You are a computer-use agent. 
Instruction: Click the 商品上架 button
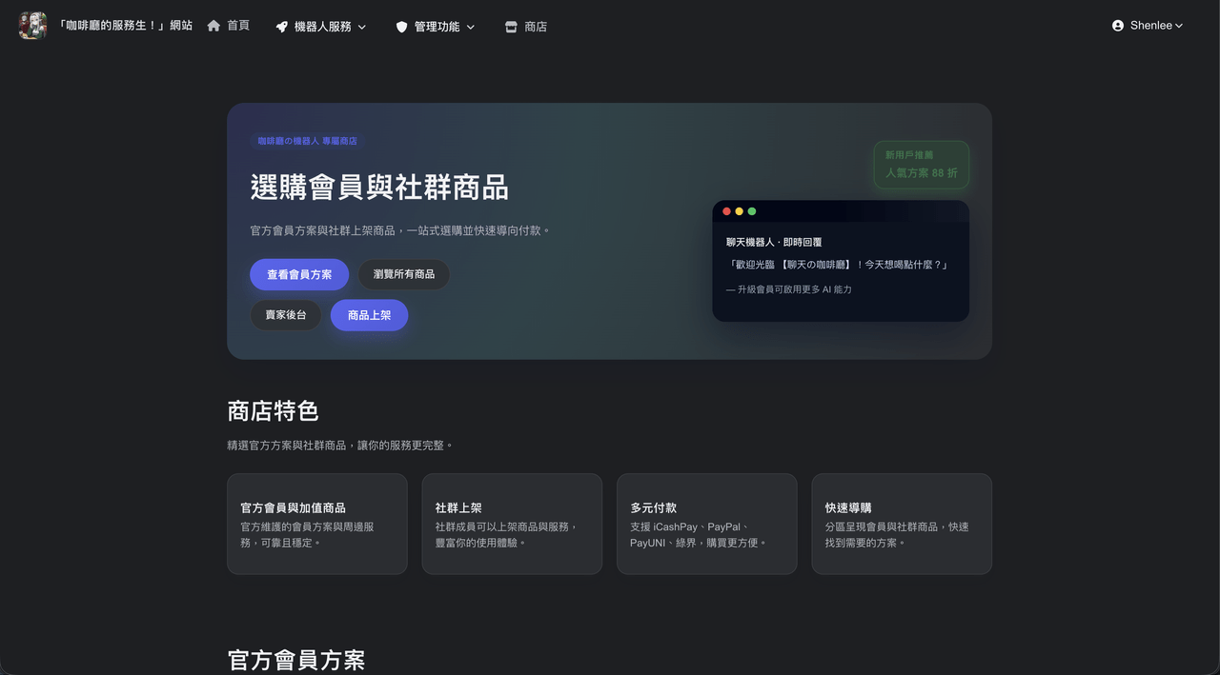(x=370, y=315)
